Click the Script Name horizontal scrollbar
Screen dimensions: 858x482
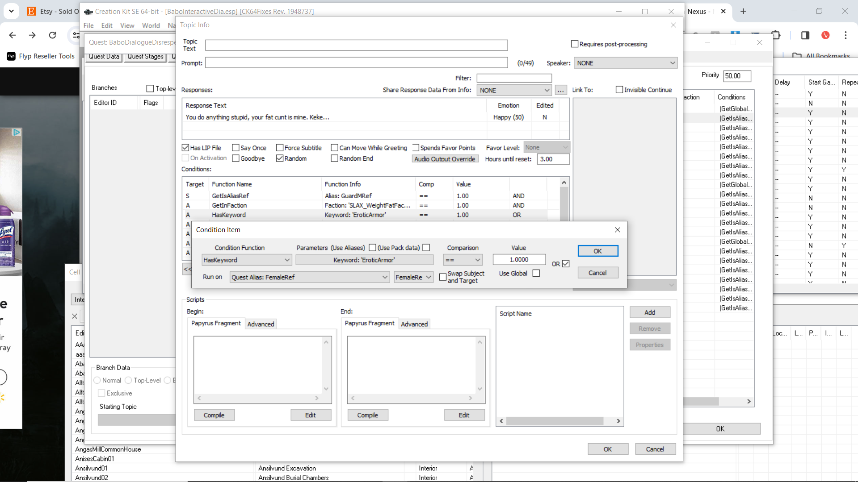coord(559,421)
